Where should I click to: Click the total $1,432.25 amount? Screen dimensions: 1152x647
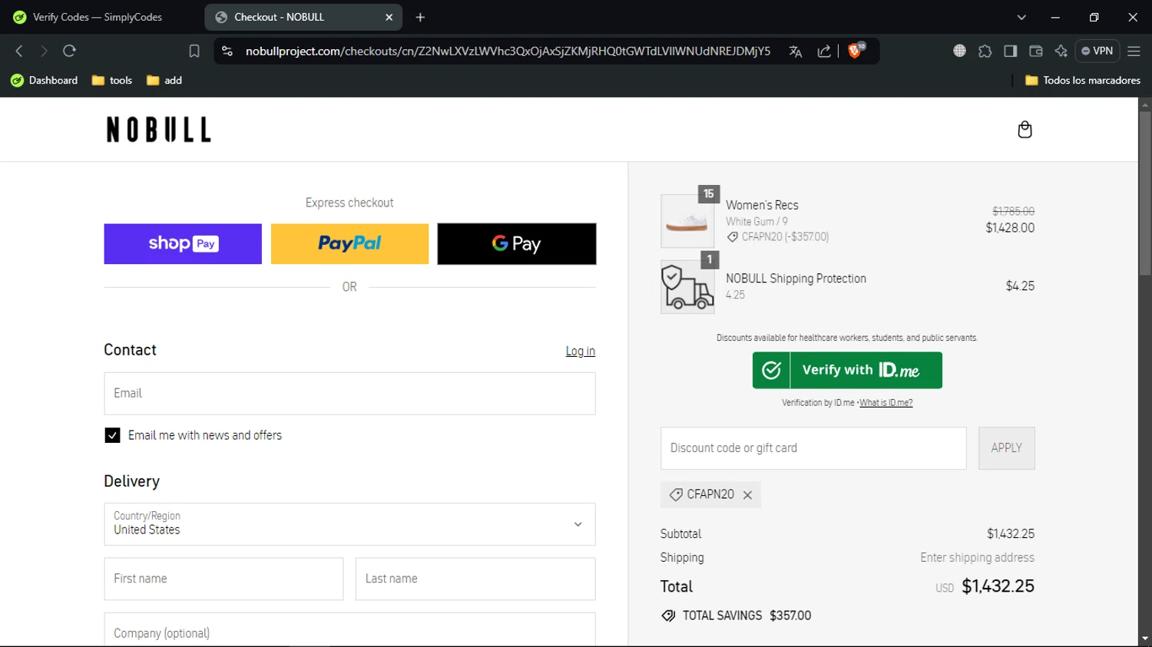click(998, 586)
